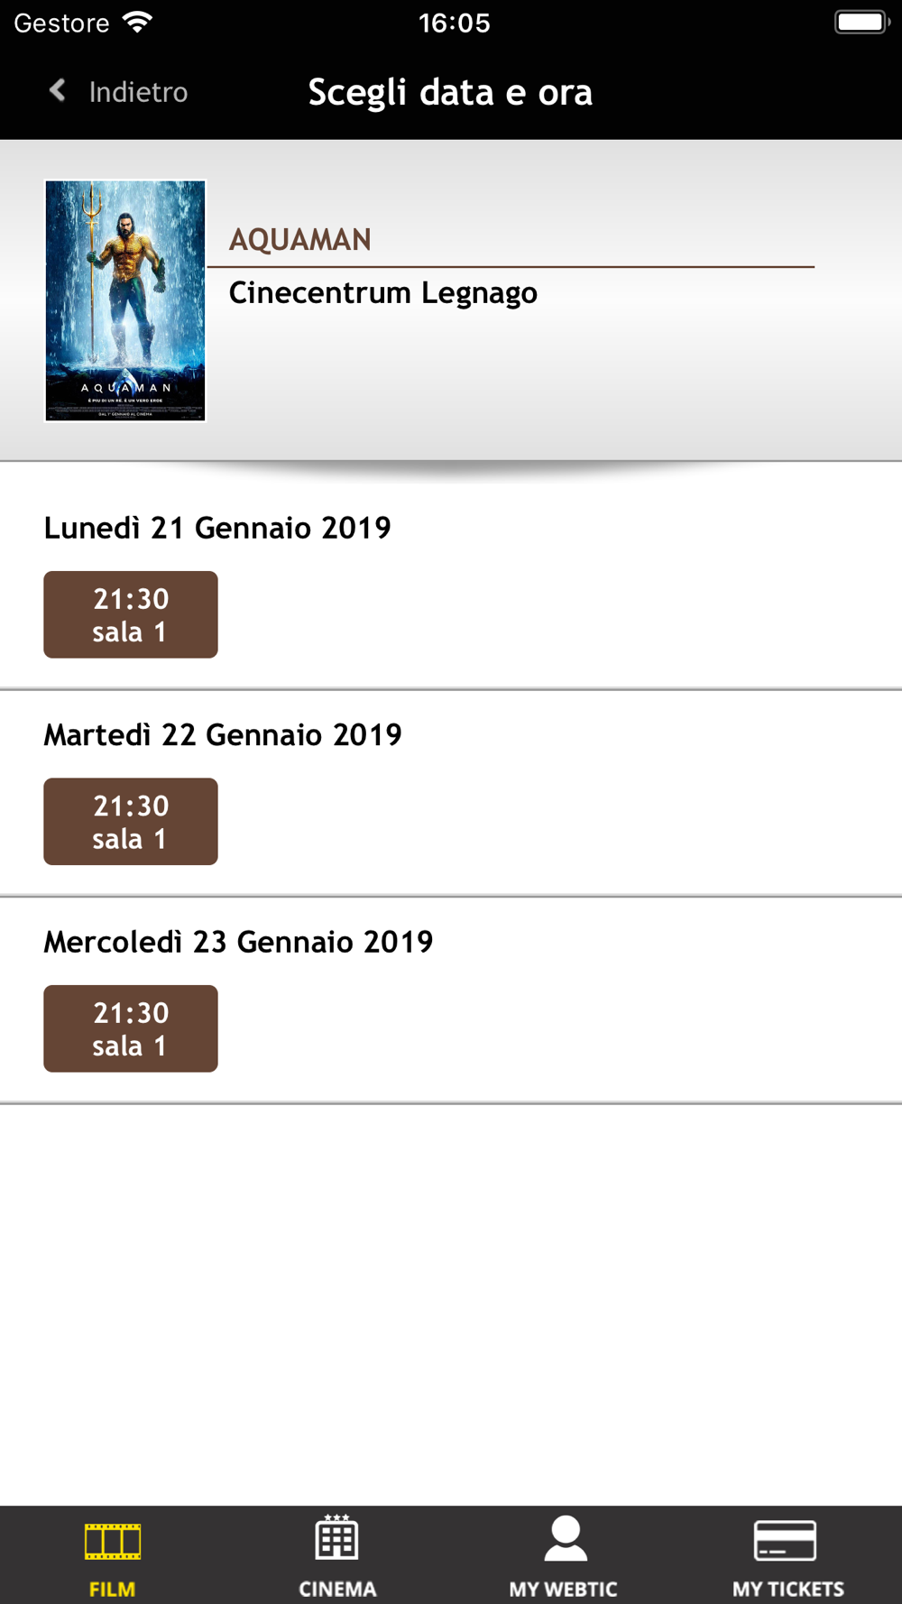
Task: Tap the Wi-Fi status icon
Action: (x=137, y=23)
